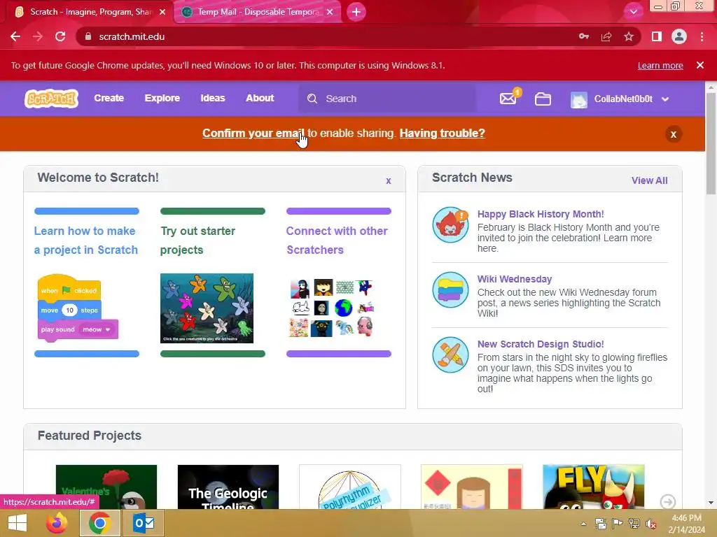The image size is (717, 537).
Task: Click the scrollbar down arrow
Action: [711, 503]
